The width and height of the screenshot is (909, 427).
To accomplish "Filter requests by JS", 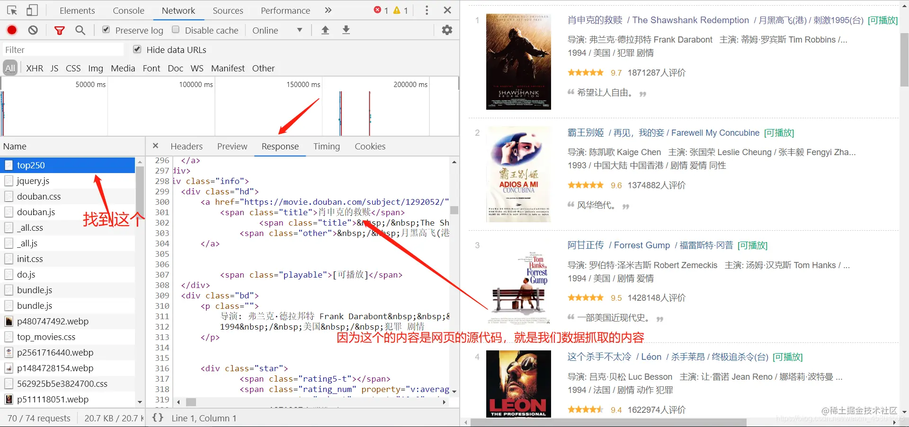I will point(54,68).
